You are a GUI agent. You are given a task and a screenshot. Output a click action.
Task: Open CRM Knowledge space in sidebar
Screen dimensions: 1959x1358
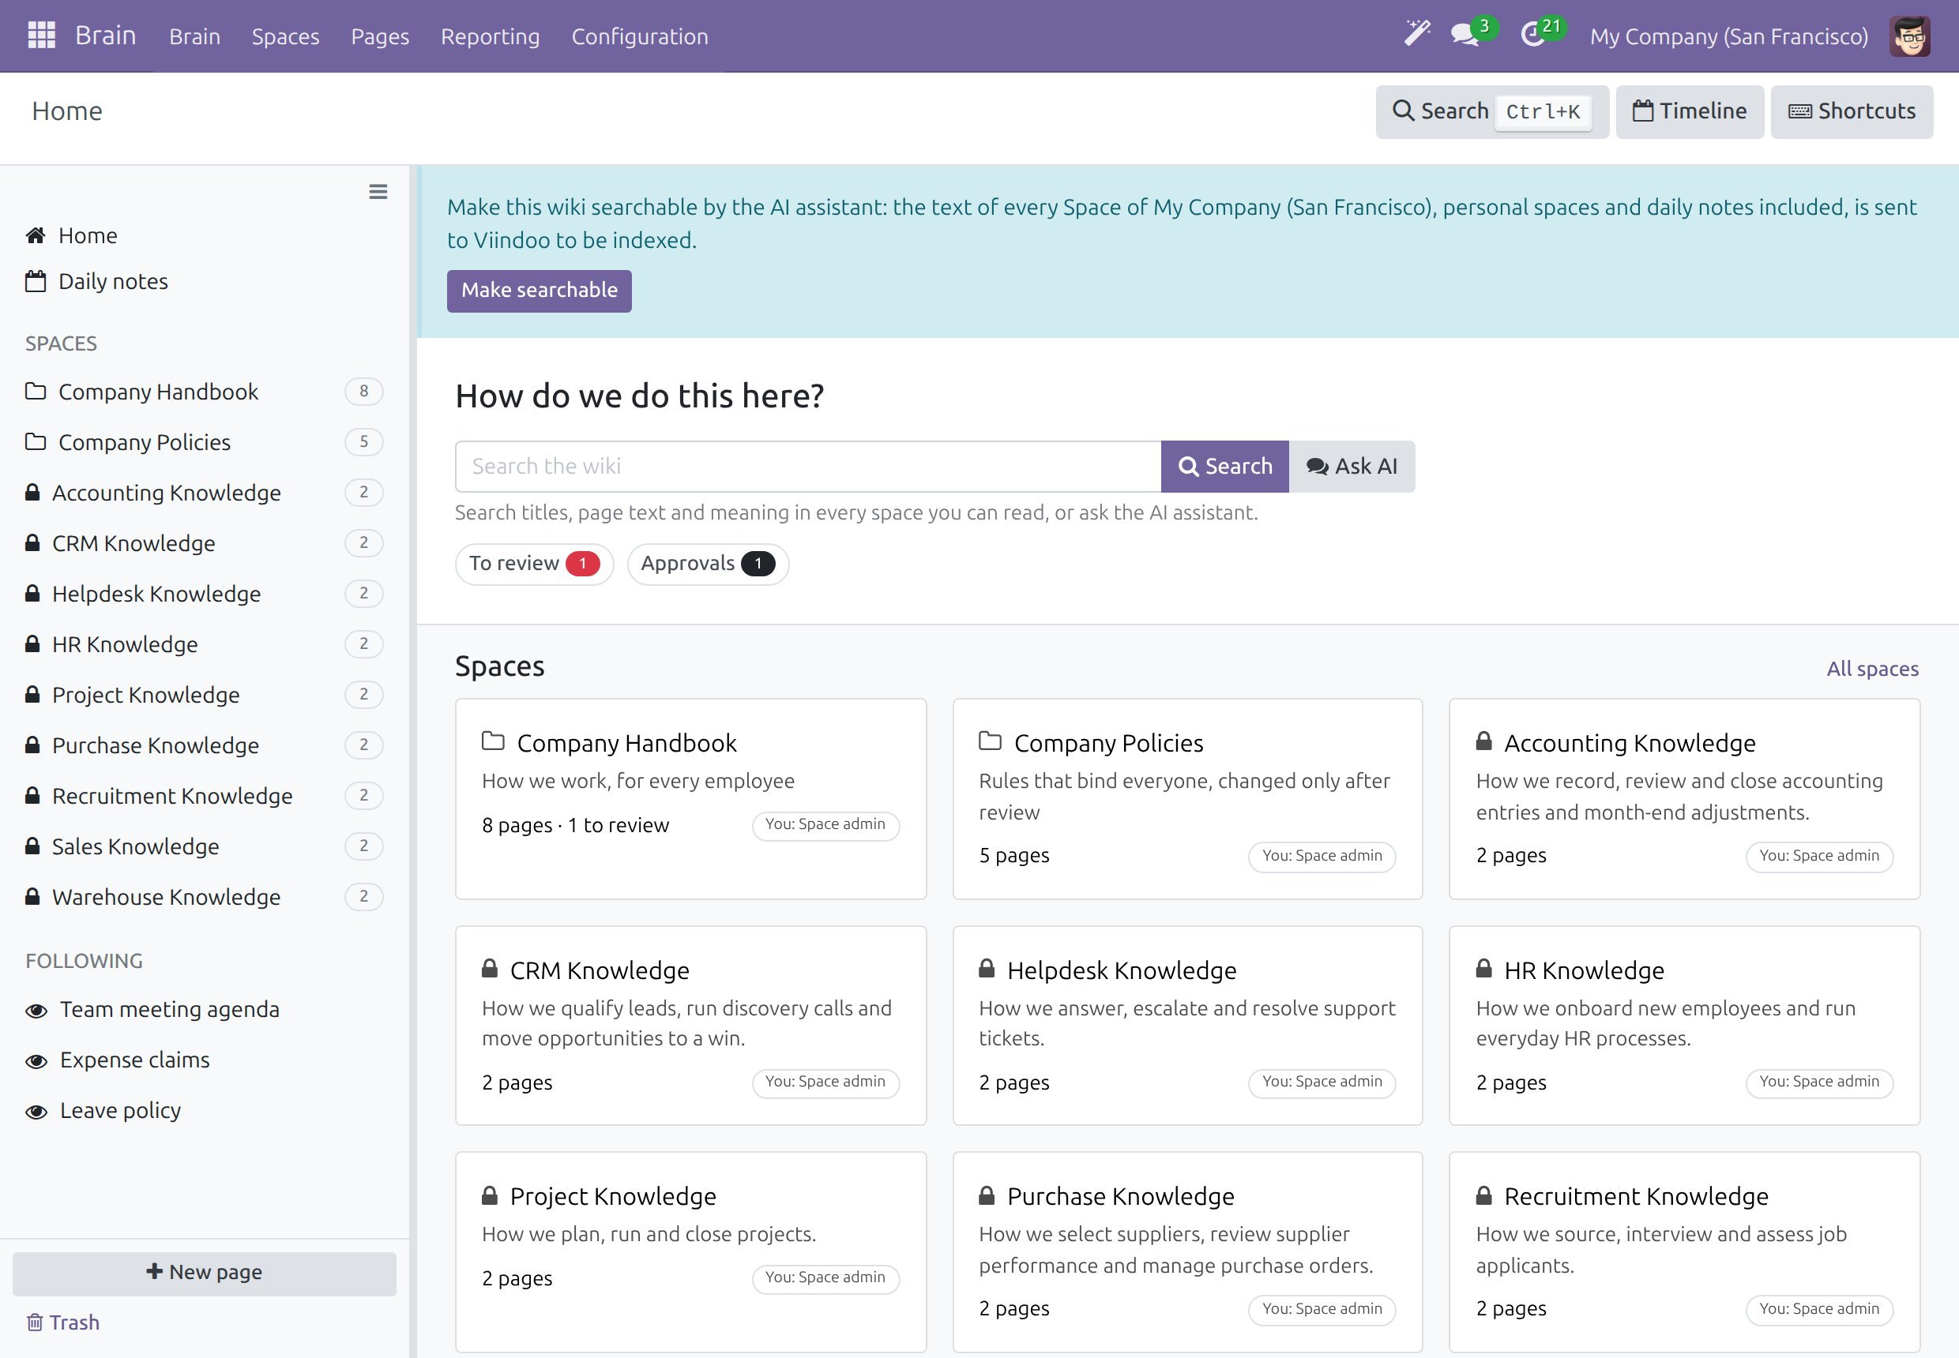(205, 544)
